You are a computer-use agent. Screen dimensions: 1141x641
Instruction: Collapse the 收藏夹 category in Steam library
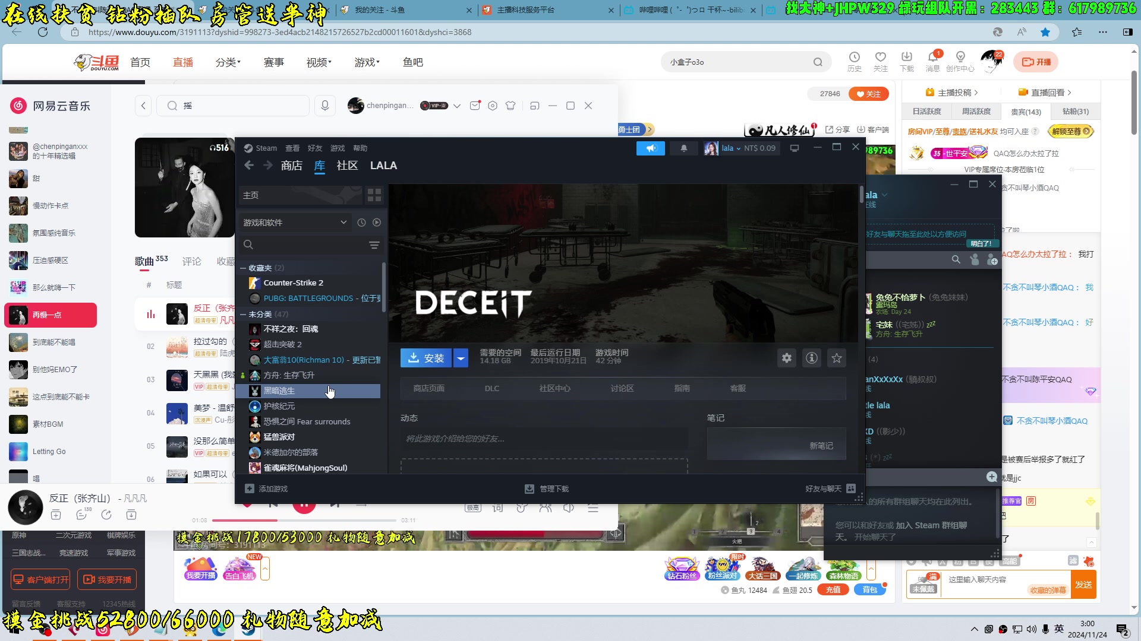coord(243,268)
